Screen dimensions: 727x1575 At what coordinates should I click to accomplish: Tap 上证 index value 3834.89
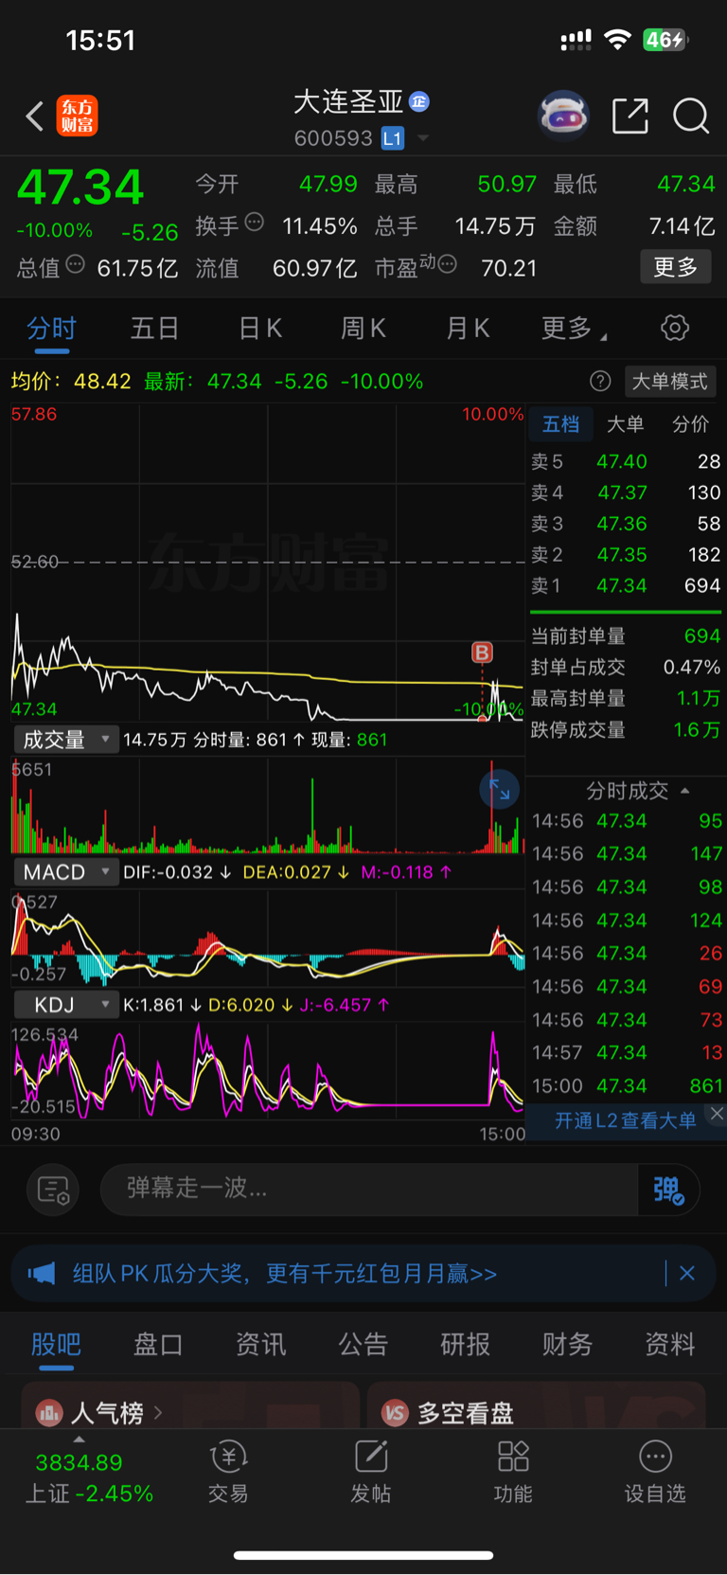(79, 1462)
